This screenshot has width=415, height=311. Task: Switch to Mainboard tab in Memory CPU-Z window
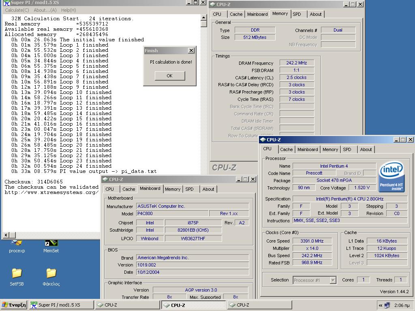[x=257, y=14]
